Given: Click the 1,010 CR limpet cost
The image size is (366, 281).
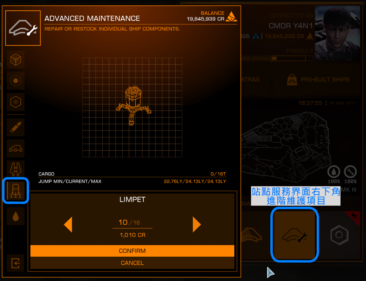Looking at the screenshot, I should [x=133, y=235].
